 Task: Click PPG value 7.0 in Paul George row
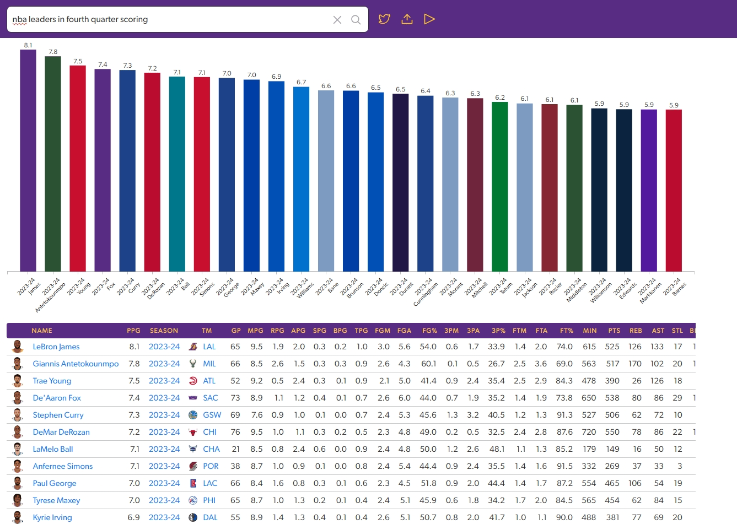(134, 483)
